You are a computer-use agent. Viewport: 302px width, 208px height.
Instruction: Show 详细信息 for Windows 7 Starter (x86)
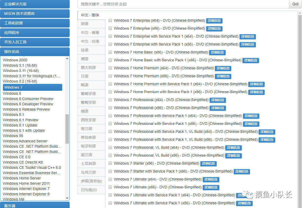tap(208, 164)
